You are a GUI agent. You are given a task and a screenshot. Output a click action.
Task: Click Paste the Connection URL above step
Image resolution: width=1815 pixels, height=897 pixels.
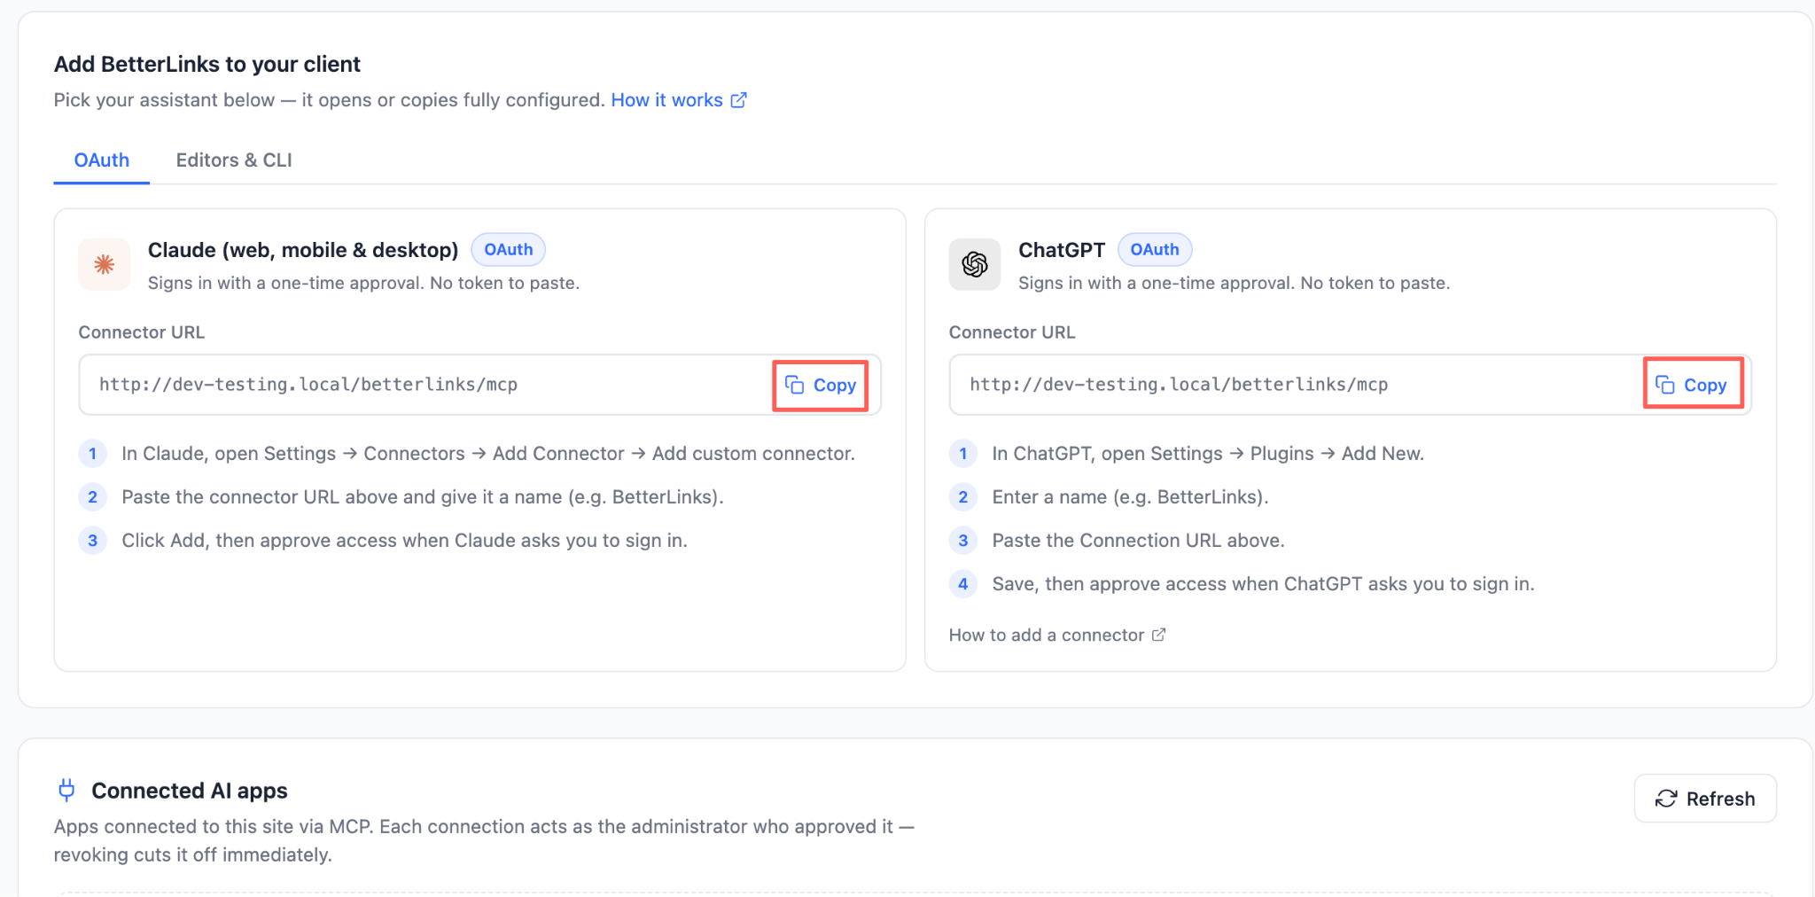click(x=1139, y=541)
